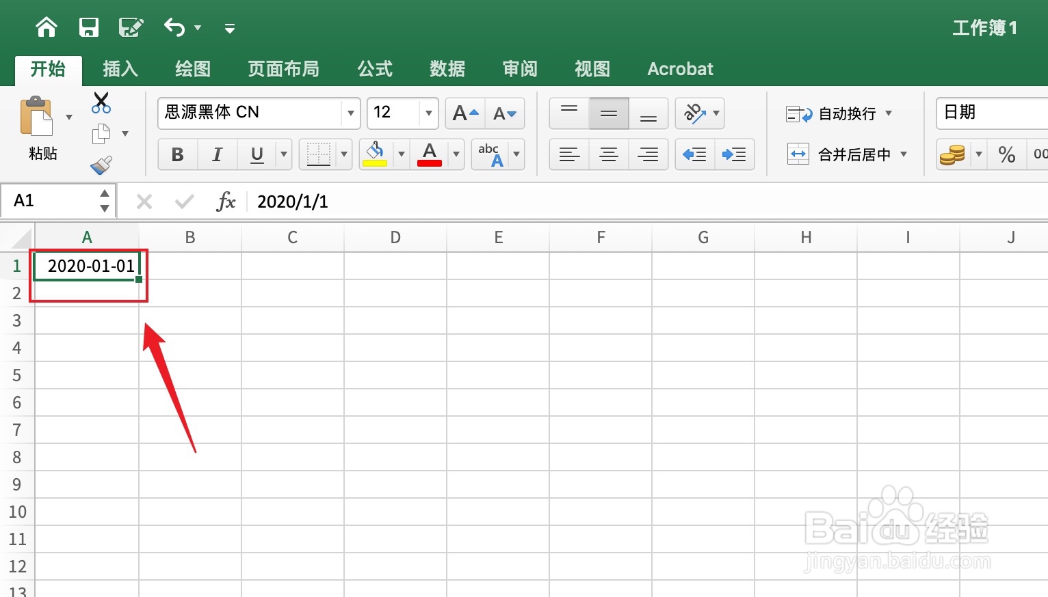Screen dimensions: 1048x597
Task: Align text to top
Action: click(x=569, y=113)
